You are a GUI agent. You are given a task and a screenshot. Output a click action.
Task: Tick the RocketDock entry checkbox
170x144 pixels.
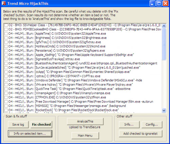6,110
